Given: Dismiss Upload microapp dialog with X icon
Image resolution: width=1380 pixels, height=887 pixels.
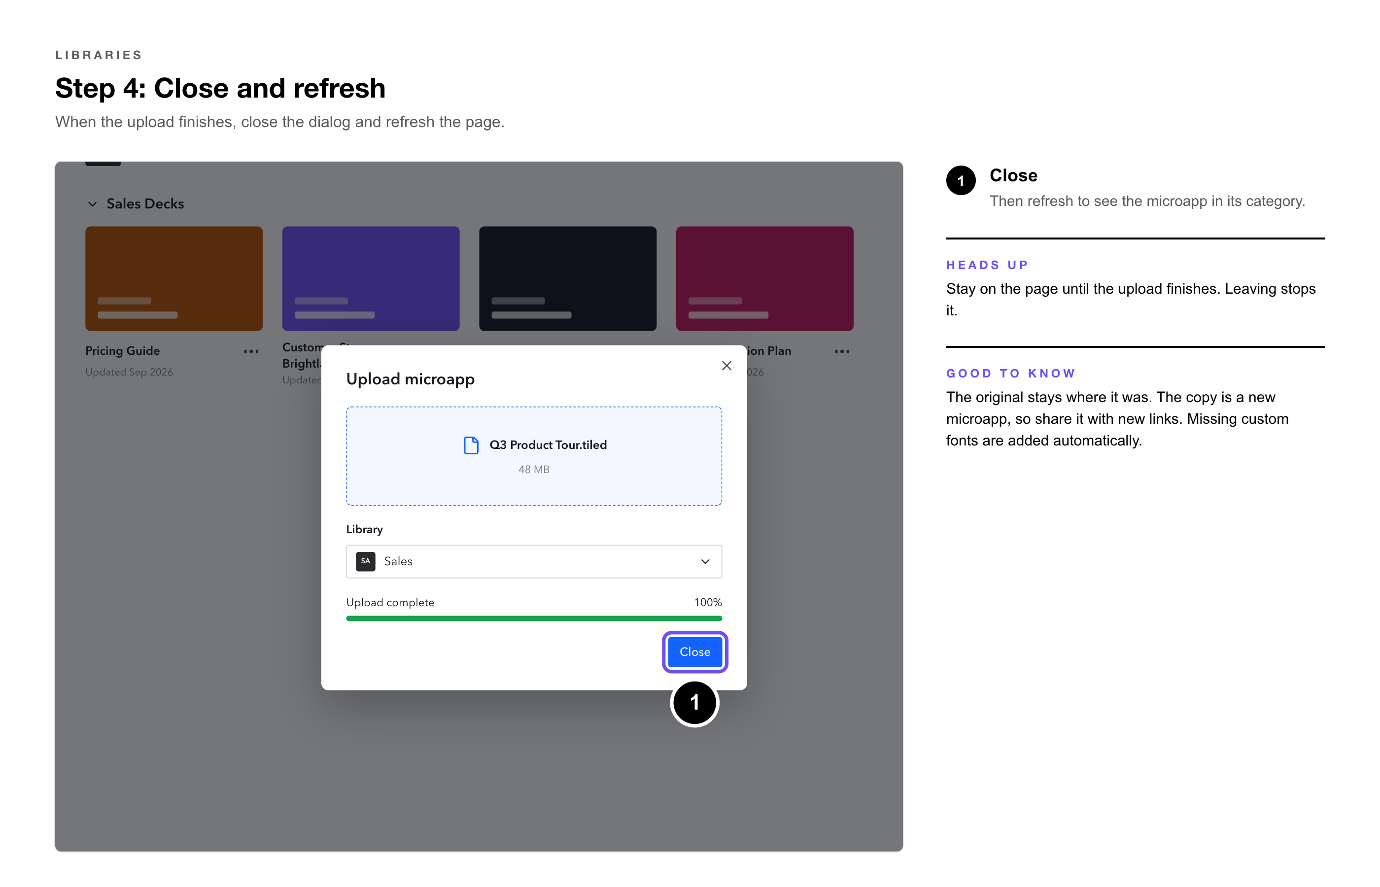Looking at the screenshot, I should coord(726,366).
